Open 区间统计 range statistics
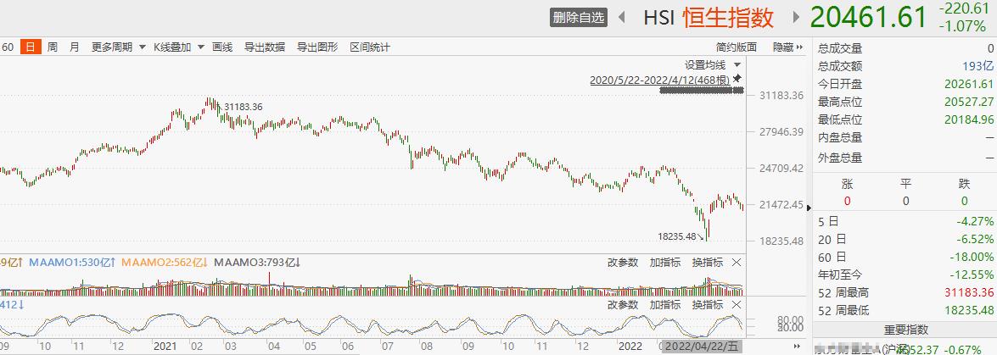This screenshot has width=997, height=355. pyautogui.click(x=370, y=47)
